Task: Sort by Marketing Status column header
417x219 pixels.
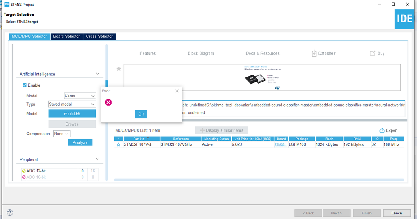Action: (217, 139)
